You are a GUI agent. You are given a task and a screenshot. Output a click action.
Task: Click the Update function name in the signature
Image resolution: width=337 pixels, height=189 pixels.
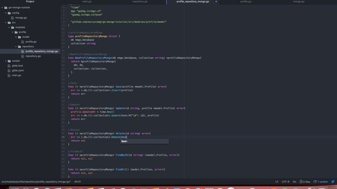(x=120, y=109)
